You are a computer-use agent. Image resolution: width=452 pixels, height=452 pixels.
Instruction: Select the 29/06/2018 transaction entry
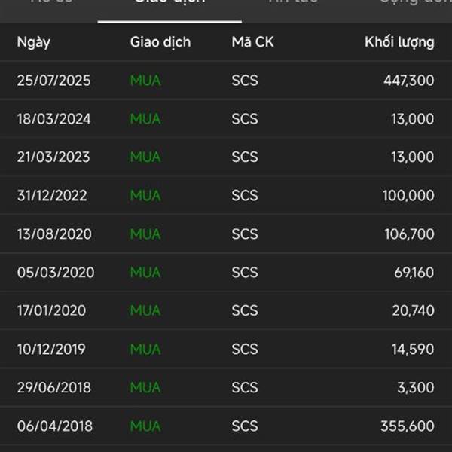(x=226, y=387)
